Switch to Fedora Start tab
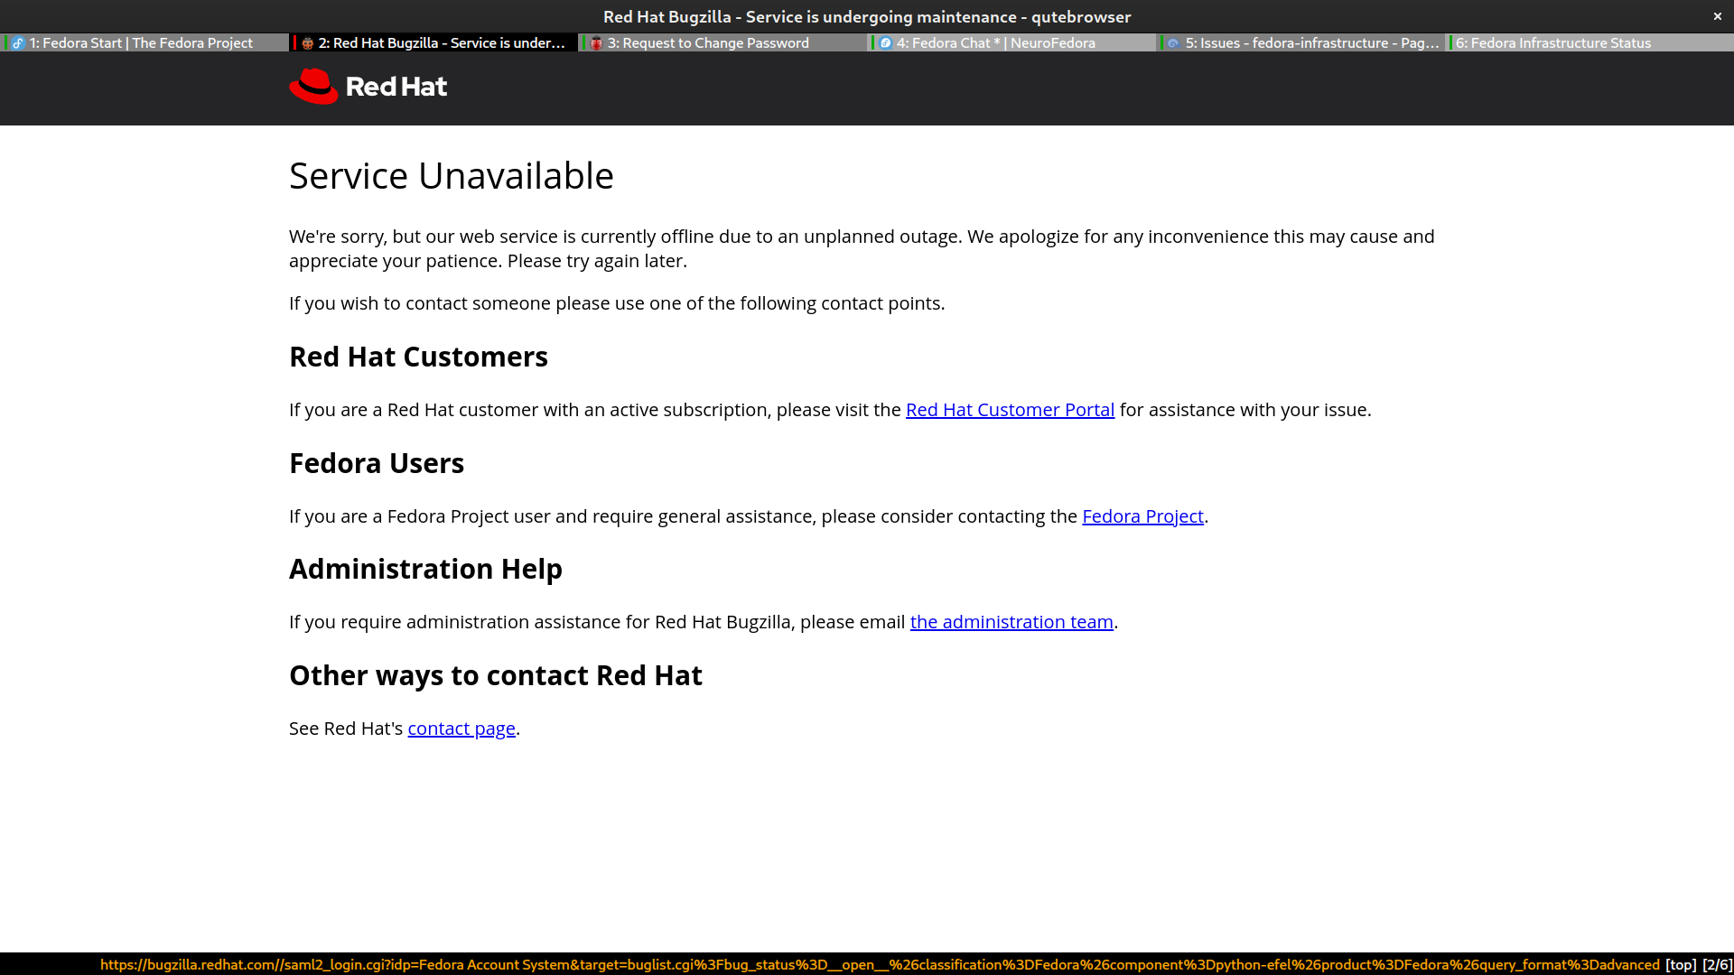This screenshot has width=1734, height=975. click(144, 43)
